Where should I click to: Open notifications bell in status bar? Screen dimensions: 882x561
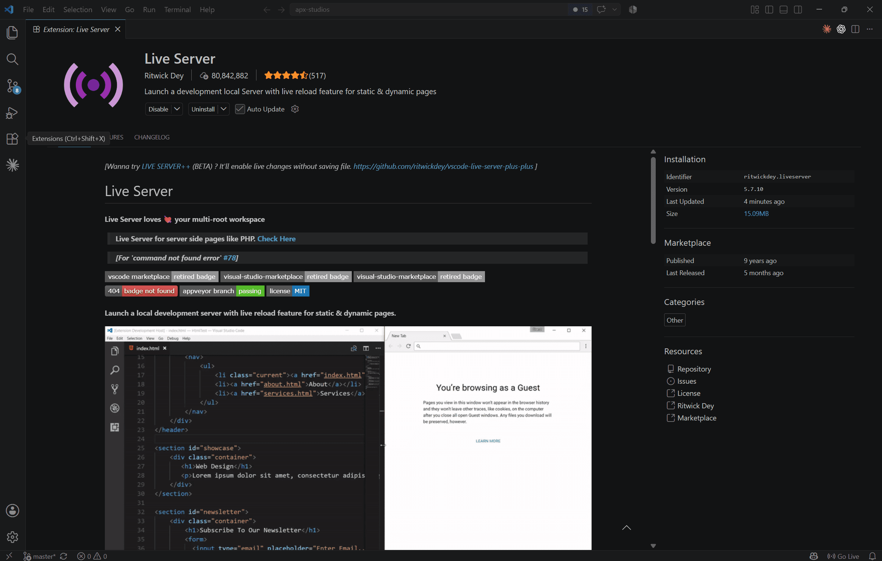[872, 556]
